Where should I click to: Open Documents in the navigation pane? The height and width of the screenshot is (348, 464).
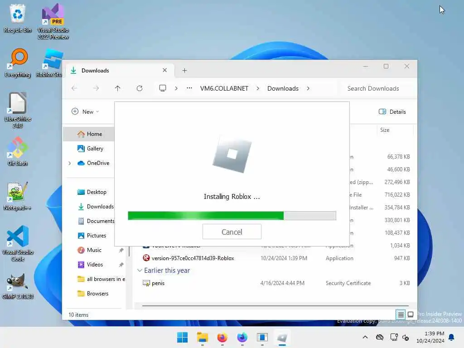(96, 221)
